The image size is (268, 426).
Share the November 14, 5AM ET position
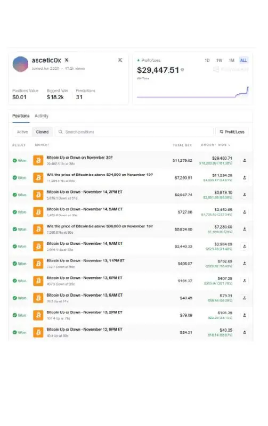pos(245,212)
